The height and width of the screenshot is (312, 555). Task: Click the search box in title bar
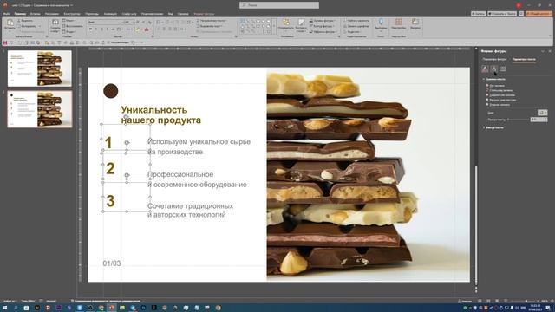pos(279,5)
